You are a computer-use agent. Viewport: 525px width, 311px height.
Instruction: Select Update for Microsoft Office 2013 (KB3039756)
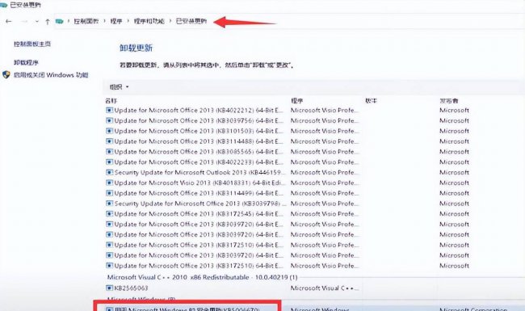coord(199,120)
